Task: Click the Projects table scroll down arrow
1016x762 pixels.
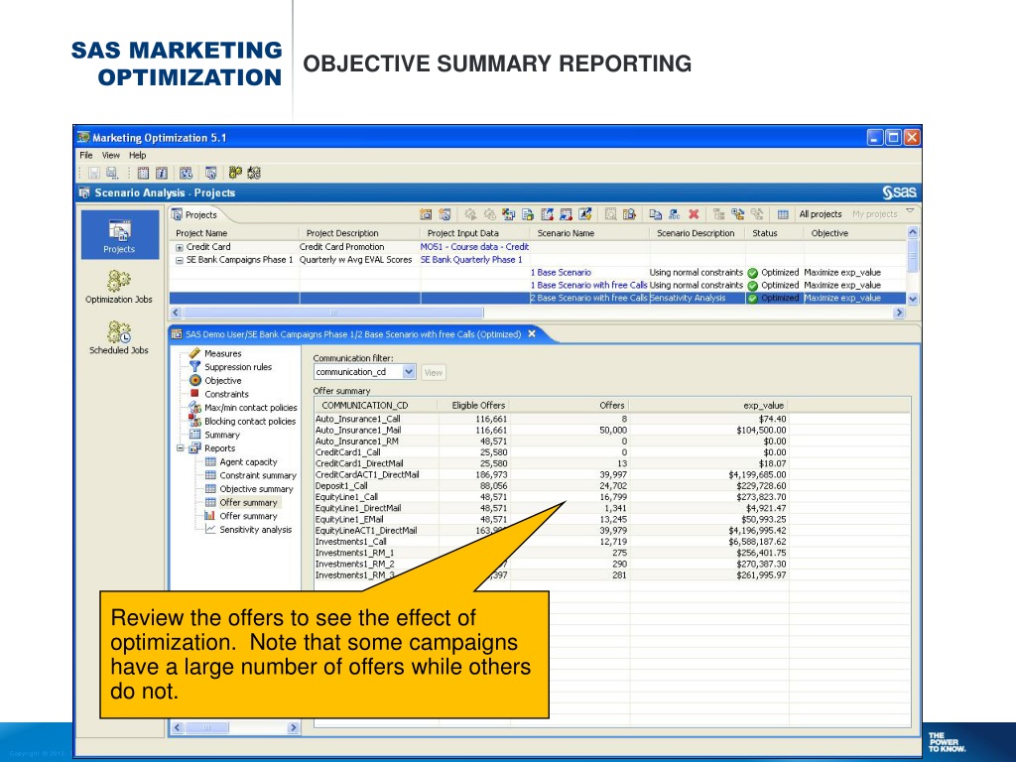Action: 913,299
